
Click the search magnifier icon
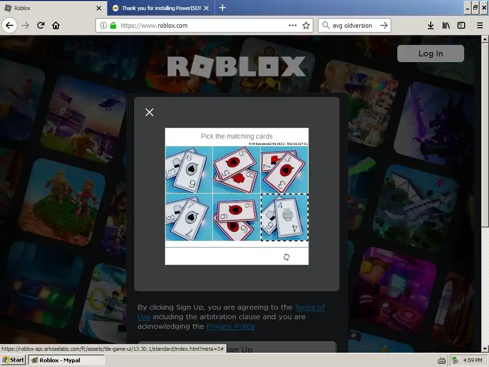click(326, 25)
